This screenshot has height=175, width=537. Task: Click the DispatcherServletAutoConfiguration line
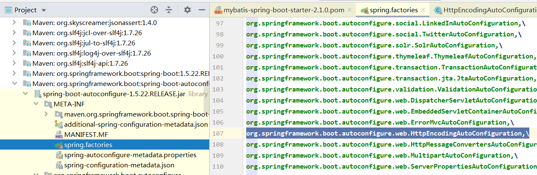391,100
